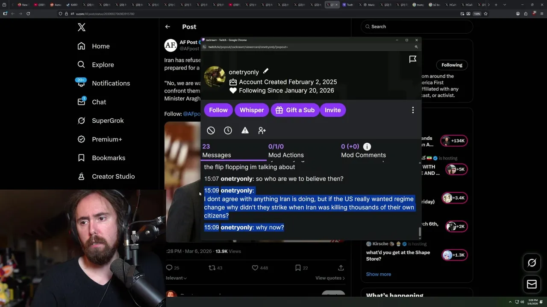Click the system tray volume icon

pos(522,302)
